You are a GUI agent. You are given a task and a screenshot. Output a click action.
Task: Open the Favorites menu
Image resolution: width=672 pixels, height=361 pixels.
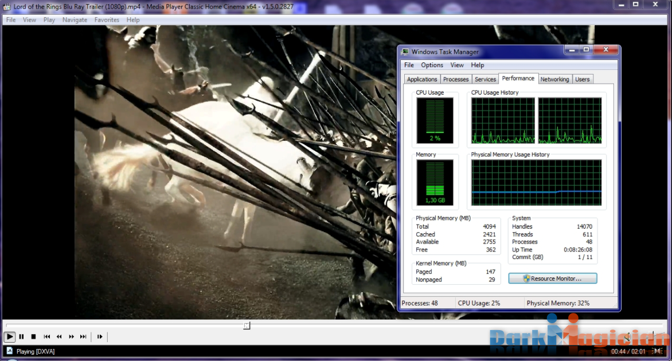coord(107,19)
